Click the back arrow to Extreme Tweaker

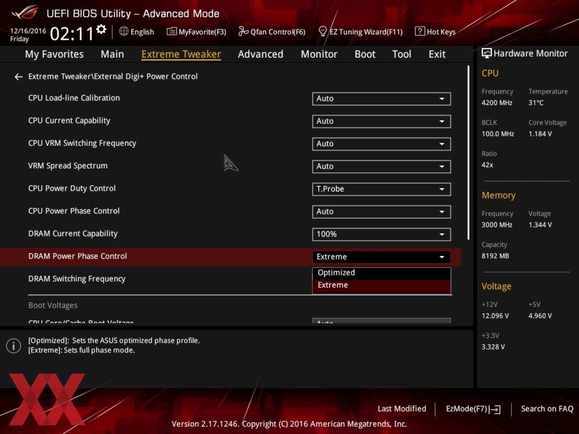(18, 77)
